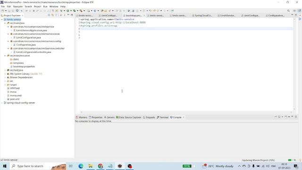Maximize the Project Explorer panel
The height and width of the screenshot is (170, 302).
(72, 15)
